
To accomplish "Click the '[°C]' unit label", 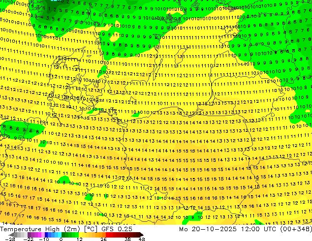I will point(91,229).
